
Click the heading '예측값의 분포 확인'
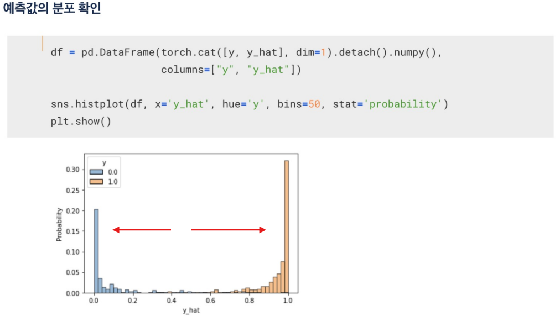(x=52, y=8)
